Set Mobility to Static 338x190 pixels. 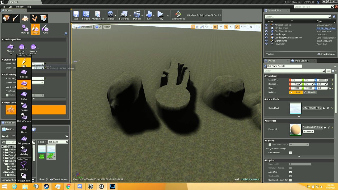296,92
